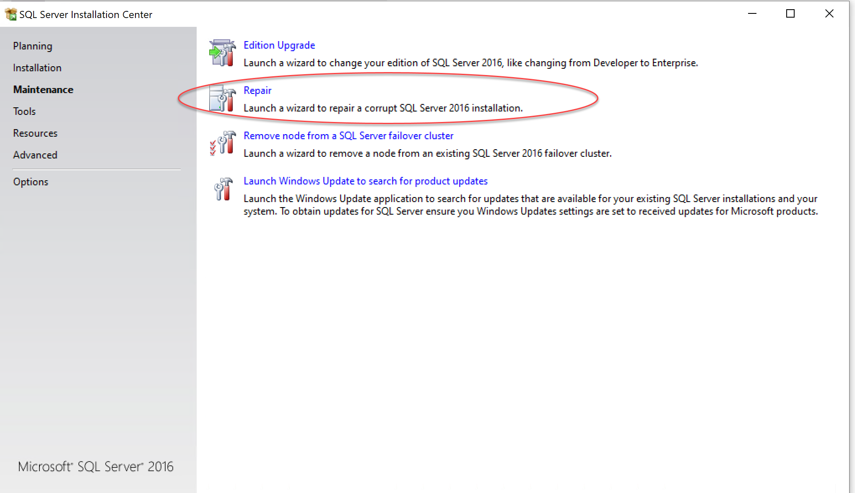Click Launch Windows Update to search for product updates
Image resolution: width=855 pixels, height=493 pixels.
click(x=366, y=181)
